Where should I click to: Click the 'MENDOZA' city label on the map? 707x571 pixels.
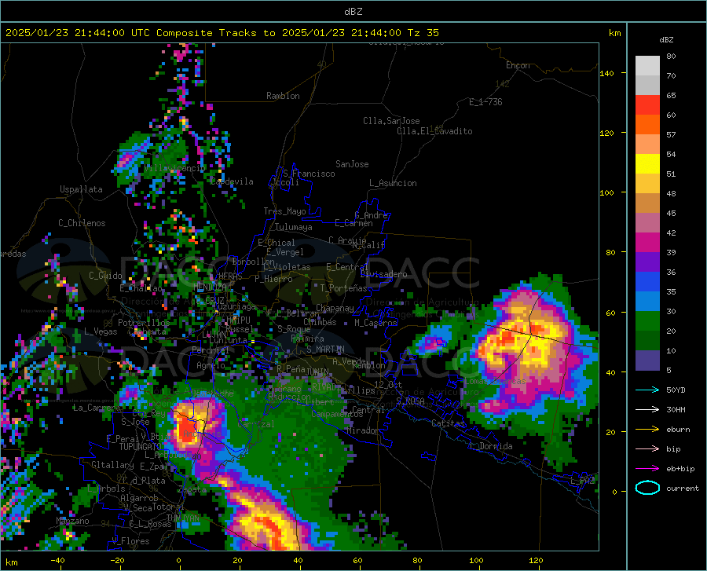click(210, 287)
